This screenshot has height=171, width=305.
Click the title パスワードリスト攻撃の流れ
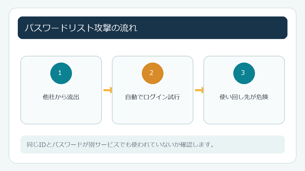coord(81,28)
